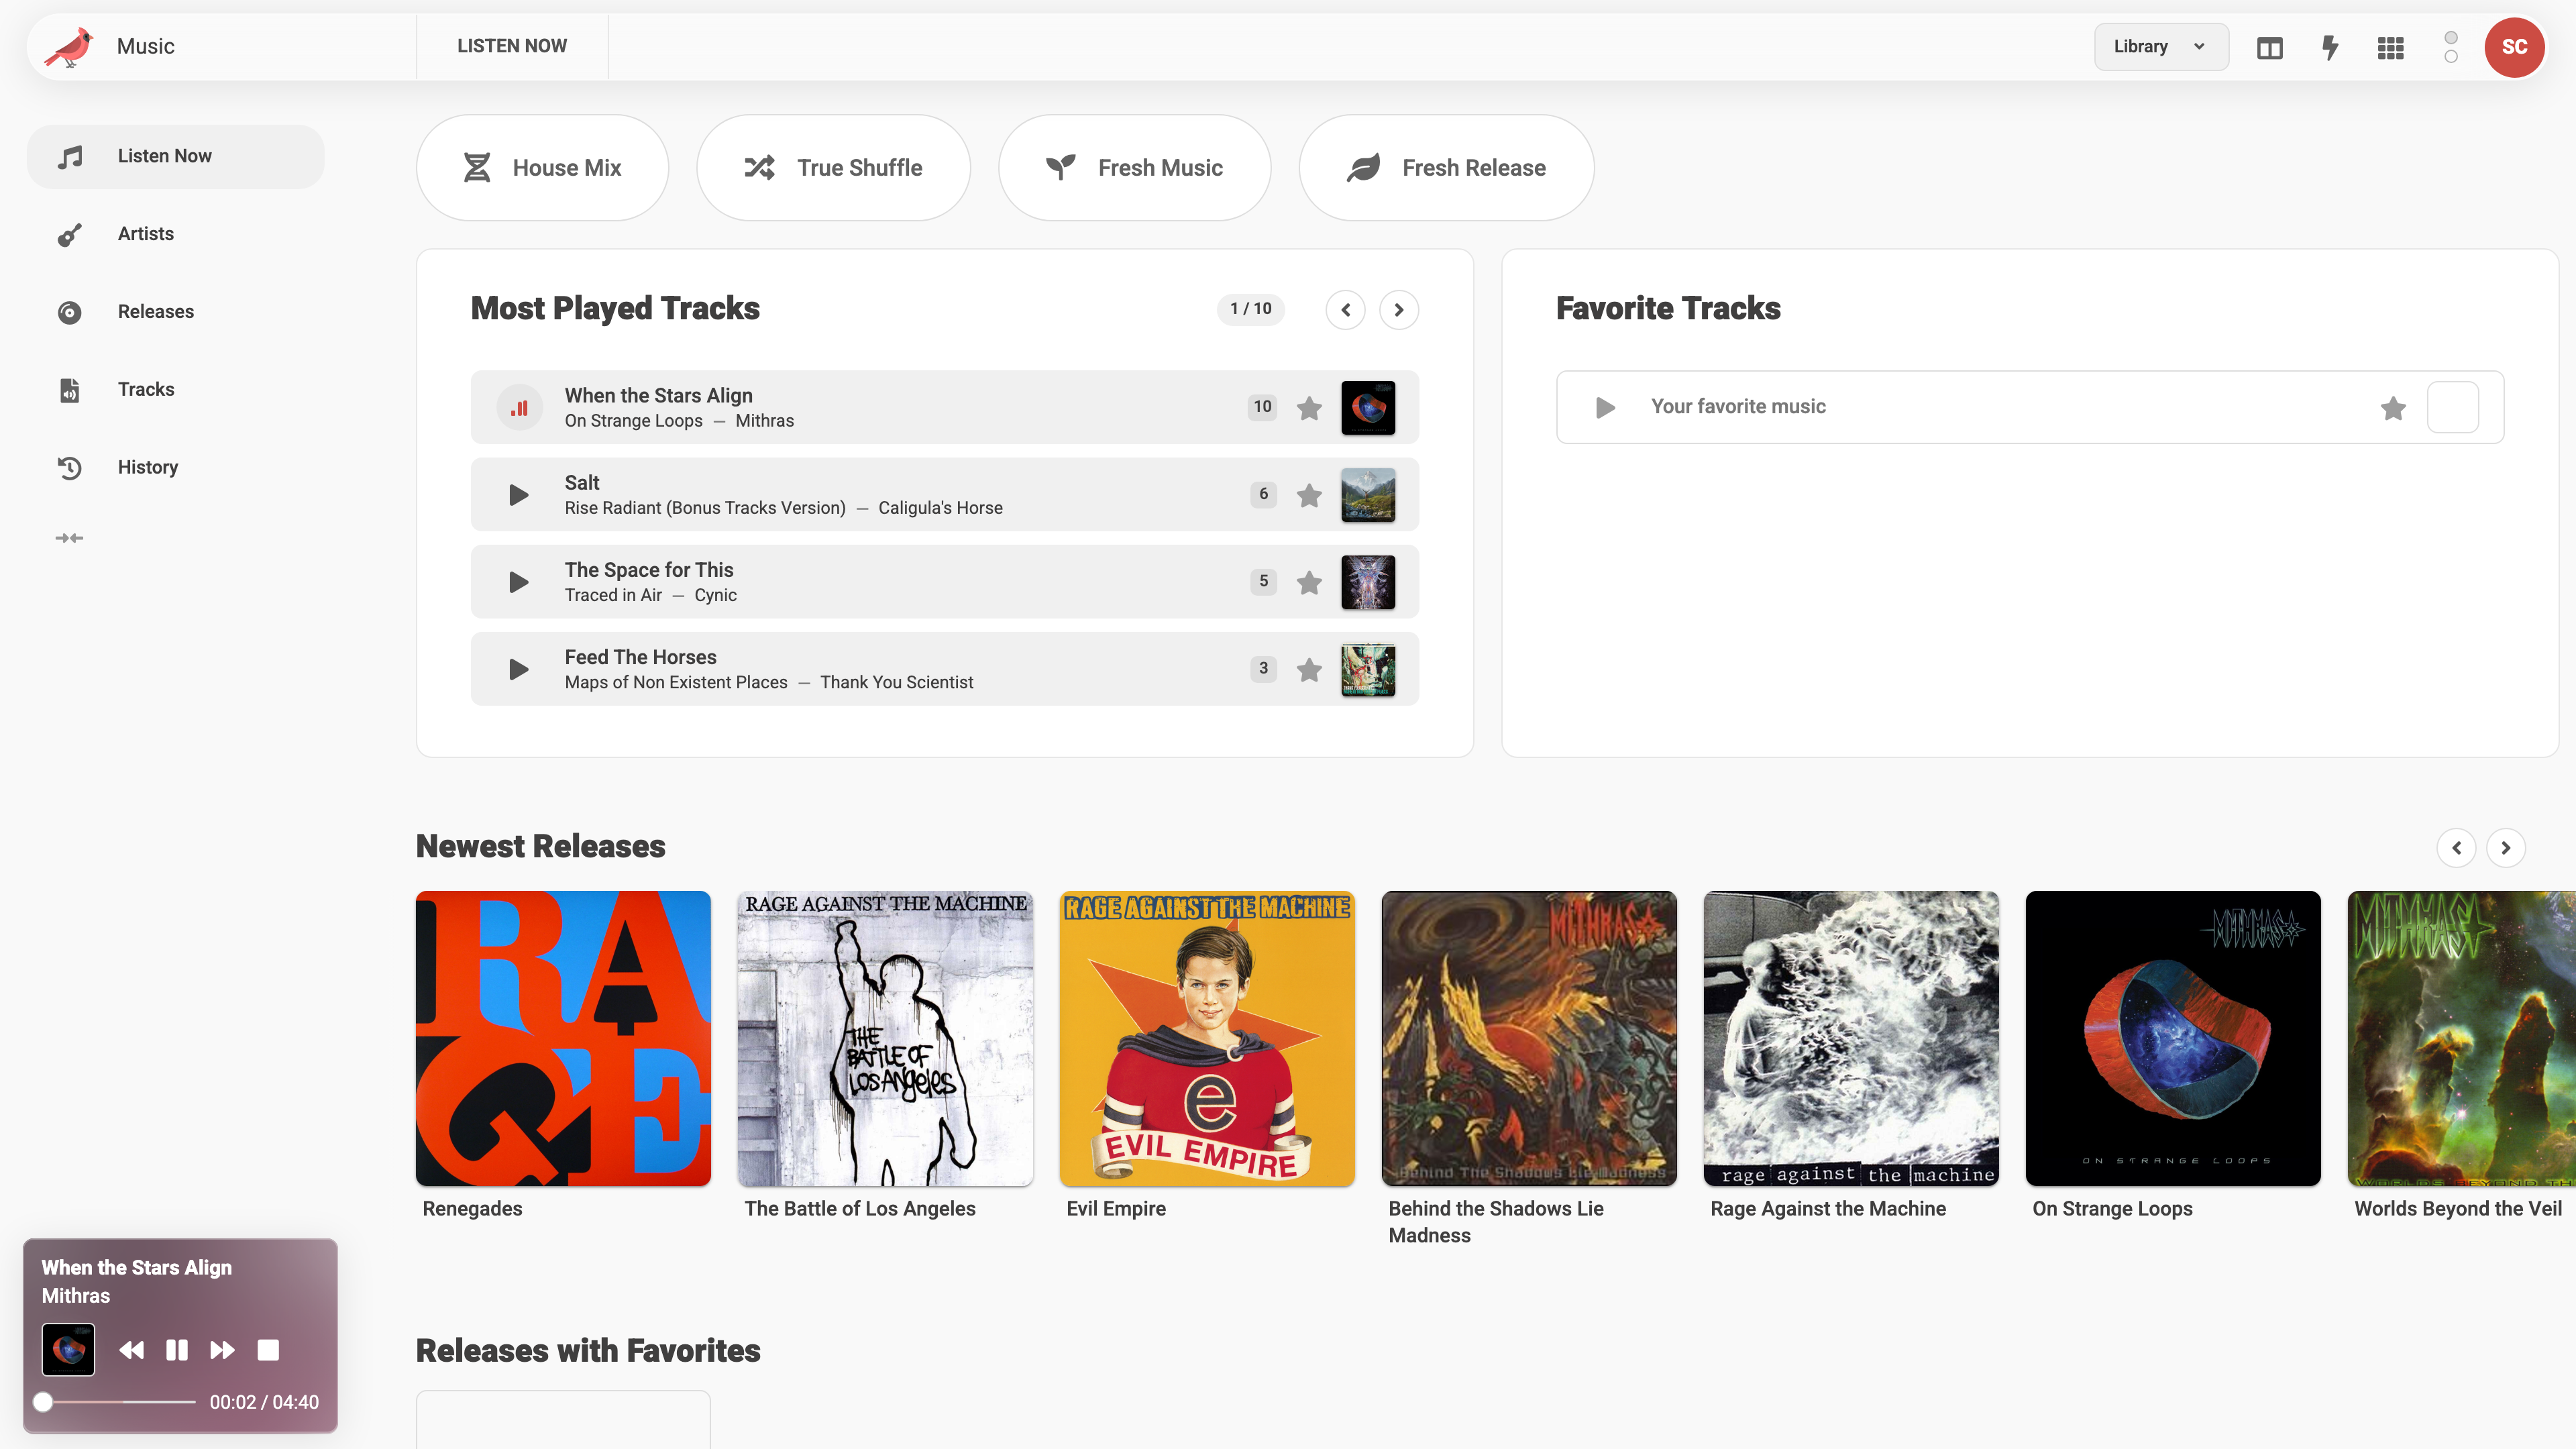Start the Fresh Release mix
2576x1449 pixels.
[x=1446, y=168]
